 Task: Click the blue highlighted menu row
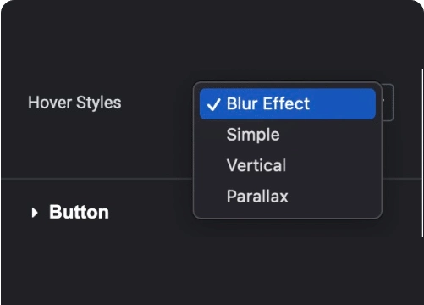point(288,103)
